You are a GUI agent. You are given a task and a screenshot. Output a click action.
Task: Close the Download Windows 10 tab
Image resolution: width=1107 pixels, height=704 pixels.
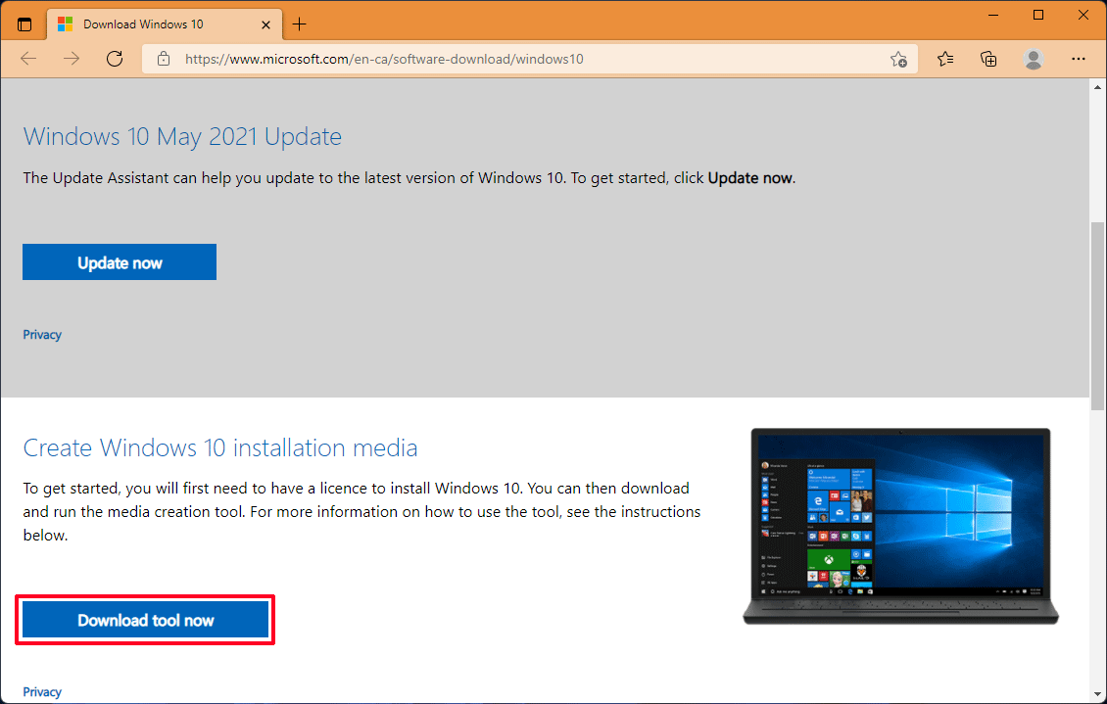point(265,23)
